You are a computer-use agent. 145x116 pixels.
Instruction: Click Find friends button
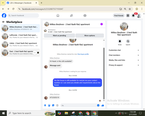pos(119,16)
